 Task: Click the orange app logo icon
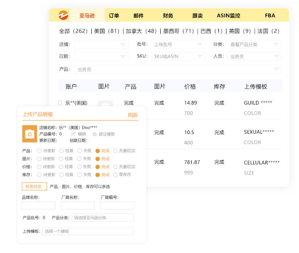63,15
